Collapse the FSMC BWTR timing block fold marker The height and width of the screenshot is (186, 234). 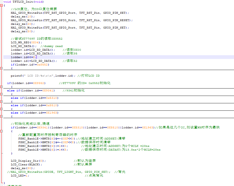coord(2,131)
